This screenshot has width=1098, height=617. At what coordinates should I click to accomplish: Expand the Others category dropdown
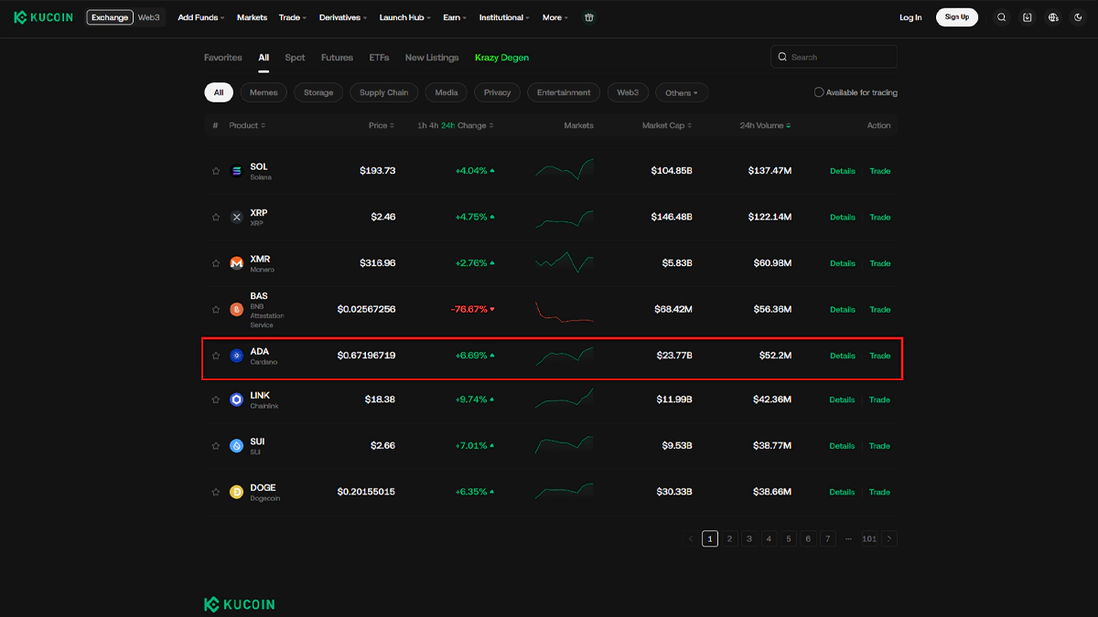682,92
